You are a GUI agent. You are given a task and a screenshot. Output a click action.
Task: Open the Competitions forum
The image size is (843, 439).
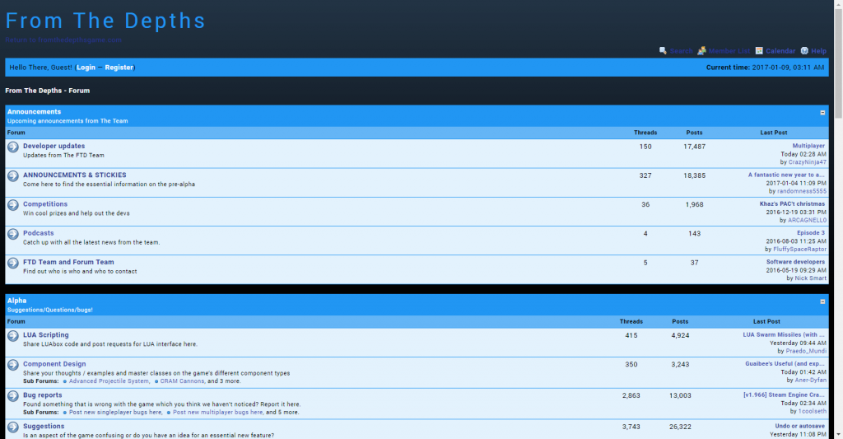pyautogui.click(x=45, y=204)
